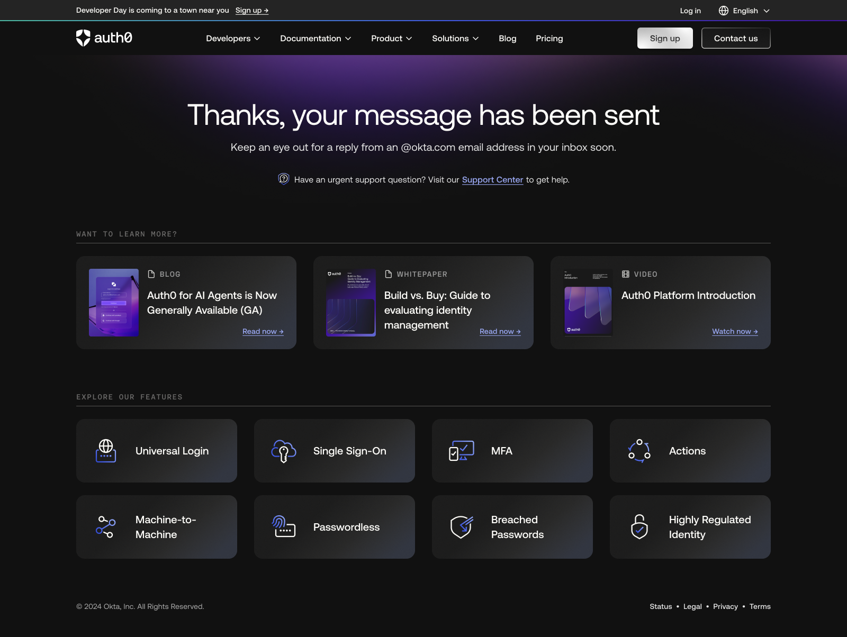Click the Passwordless fingerprint icon
Image resolution: width=847 pixels, height=637 pixels.
pos(284,527)
